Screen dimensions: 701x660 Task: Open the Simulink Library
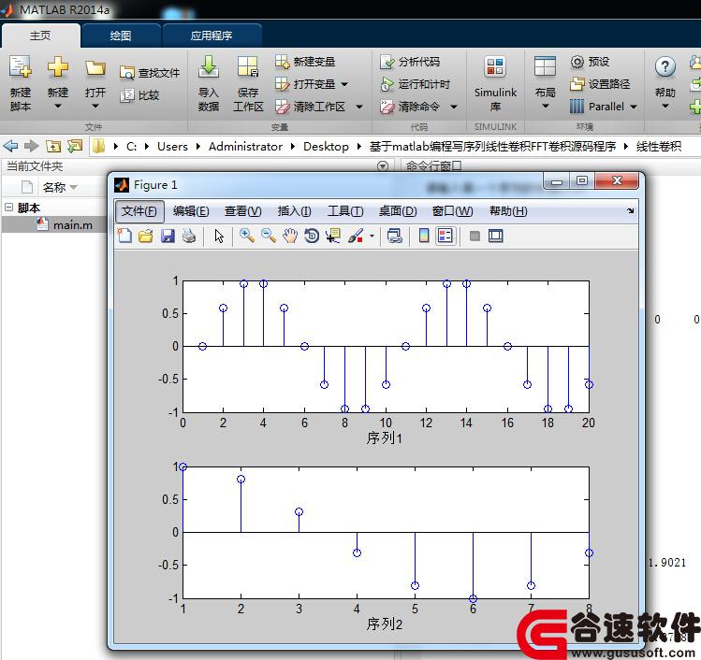[x=495, y=82]
